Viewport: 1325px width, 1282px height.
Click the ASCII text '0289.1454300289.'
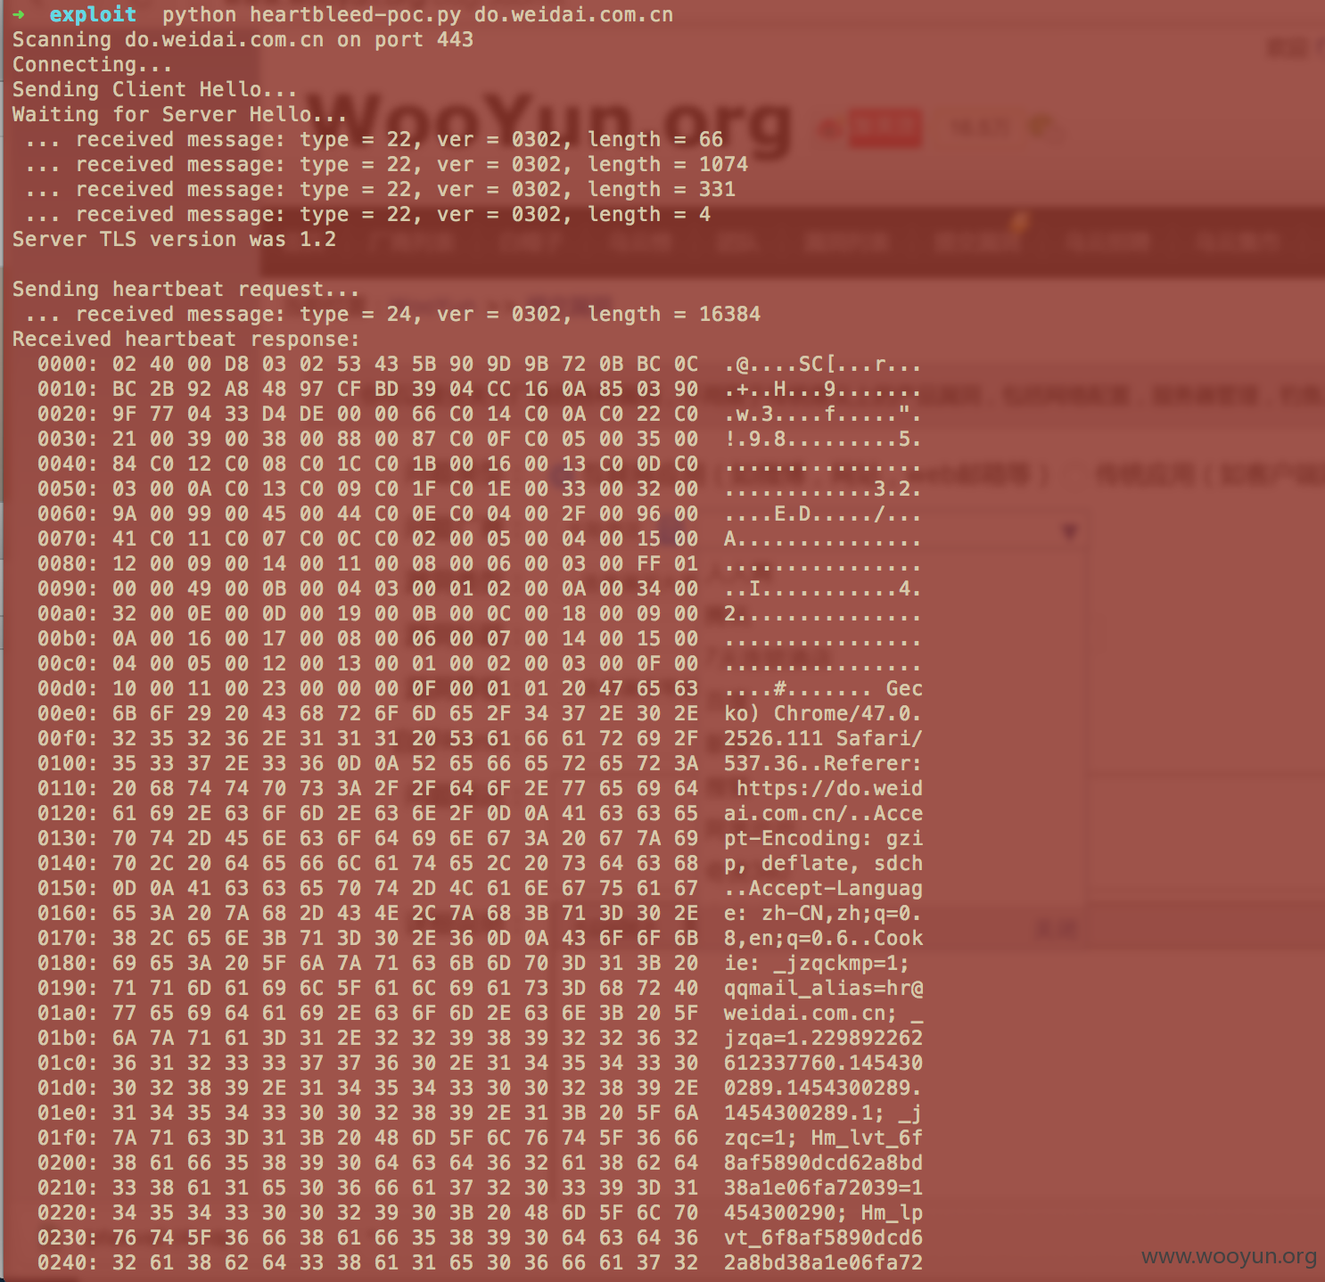coord(823,1088)
